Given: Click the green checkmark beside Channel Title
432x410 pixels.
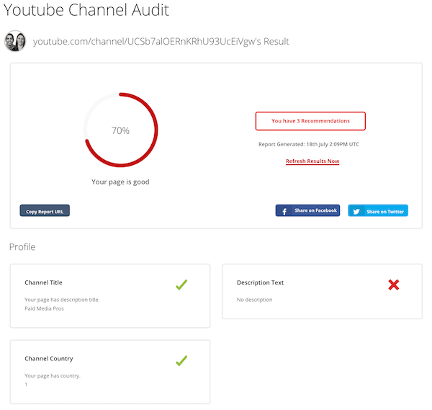Looking at the screenshot, I should point(181,285).
